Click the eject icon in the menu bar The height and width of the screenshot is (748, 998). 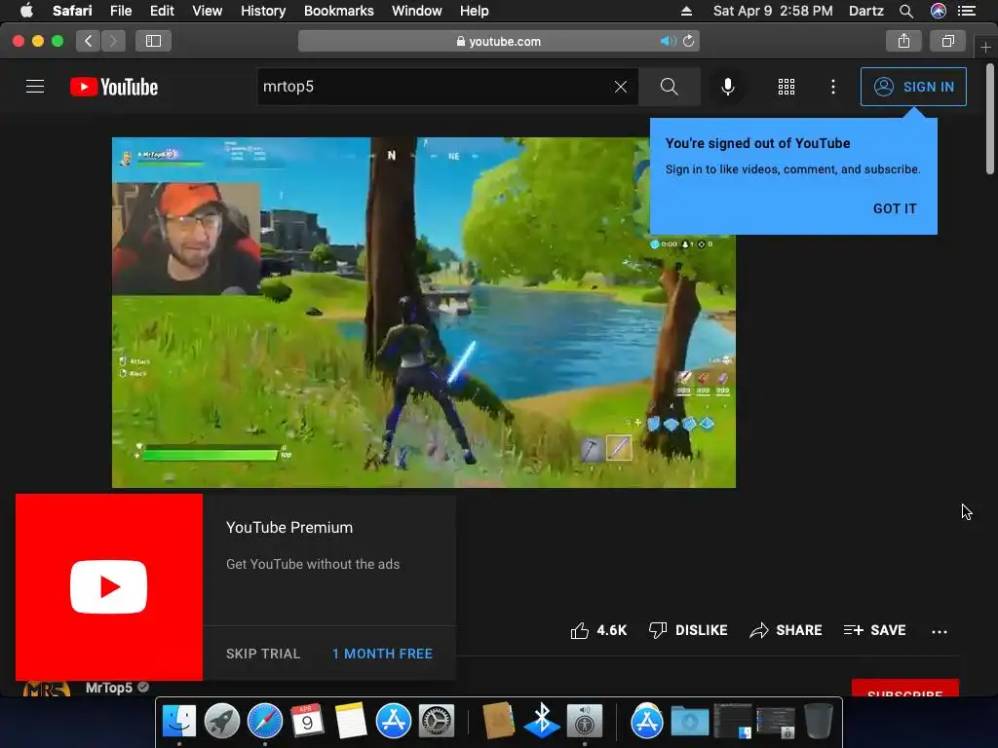click(686, 11)
